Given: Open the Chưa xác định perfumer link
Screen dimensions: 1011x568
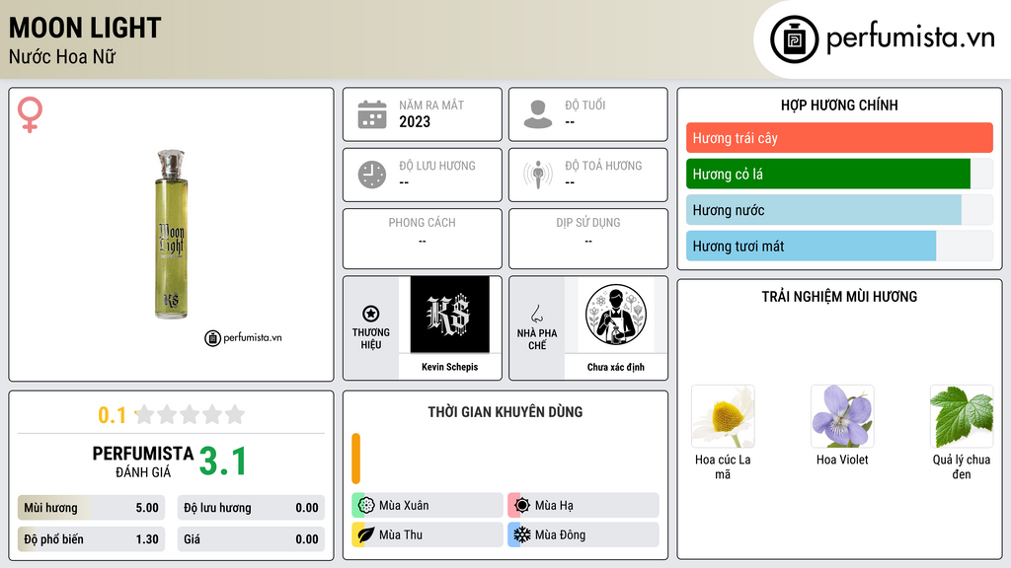Looking at the screenshot, I should 616,367.
